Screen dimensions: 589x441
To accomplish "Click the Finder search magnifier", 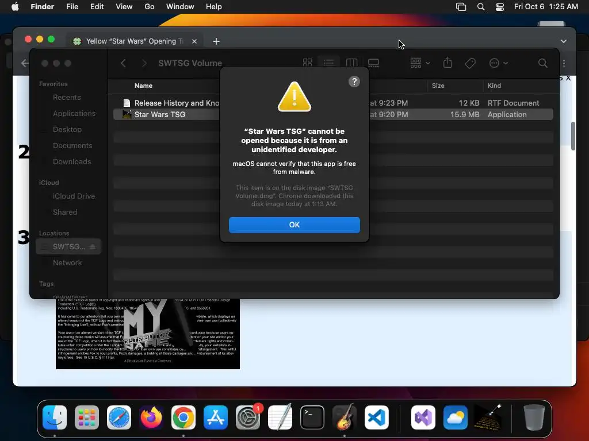I will tap(542, 63).
